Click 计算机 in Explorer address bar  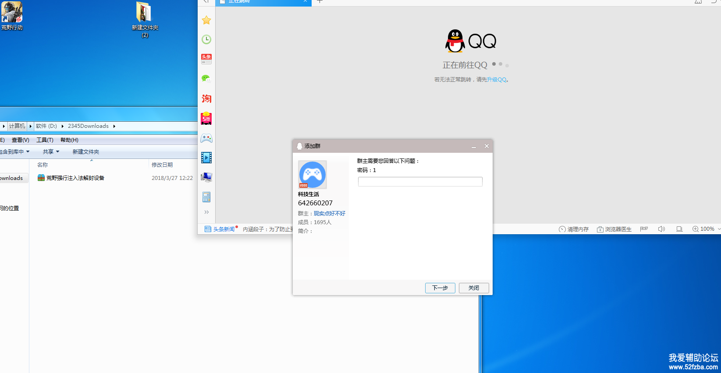point(17,126)
